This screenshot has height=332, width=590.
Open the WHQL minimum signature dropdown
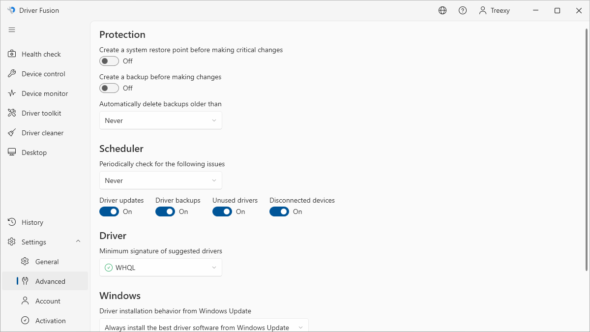(x=161, y=268)
